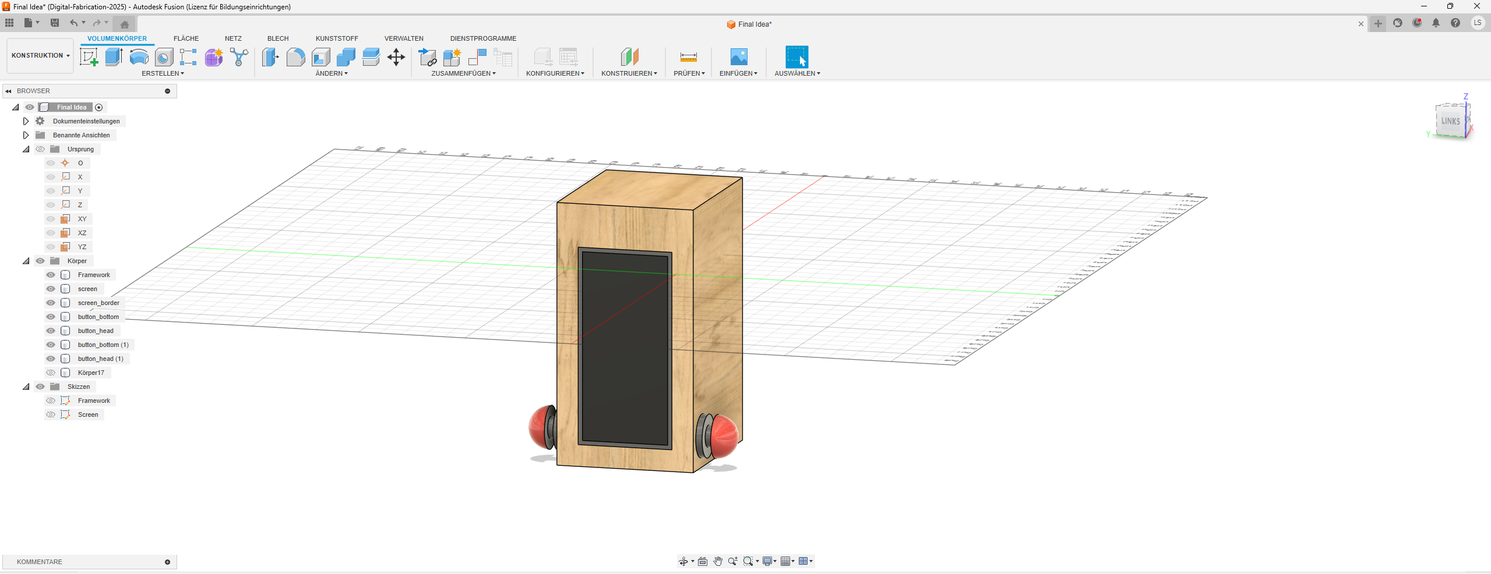Select the Revolve tool icon

(x=139, y=57)
